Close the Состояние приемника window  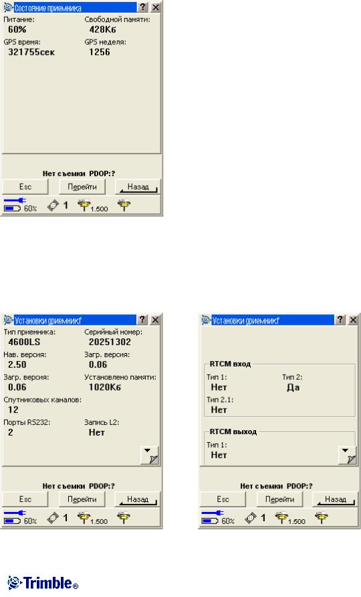(x=155, y=7)
